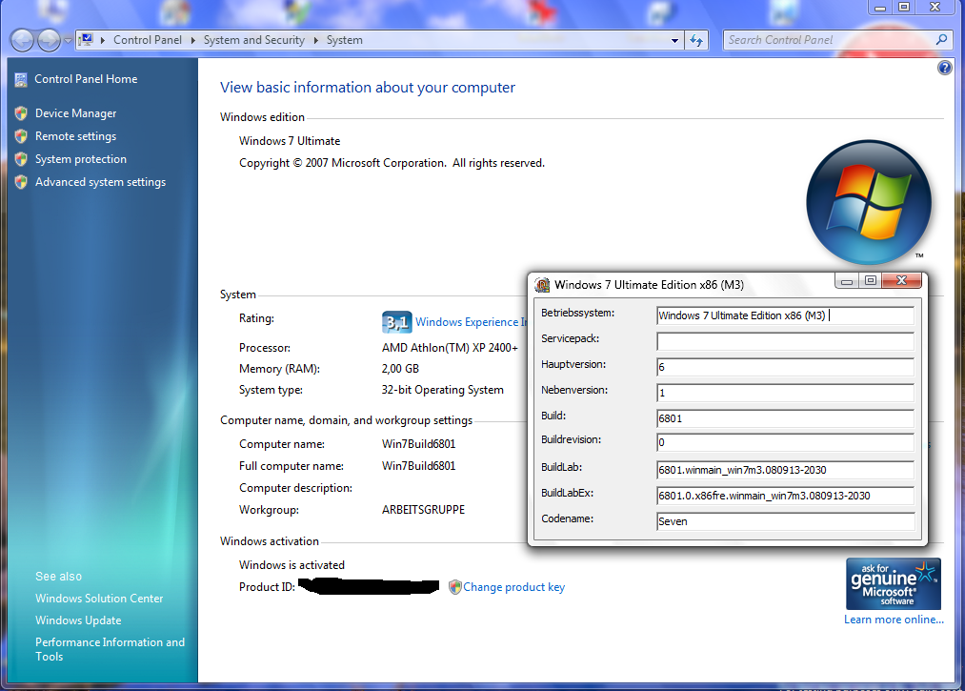The image size is (965, 691).
Task: Open Learn more online link
Action: [x=894, y=620]
